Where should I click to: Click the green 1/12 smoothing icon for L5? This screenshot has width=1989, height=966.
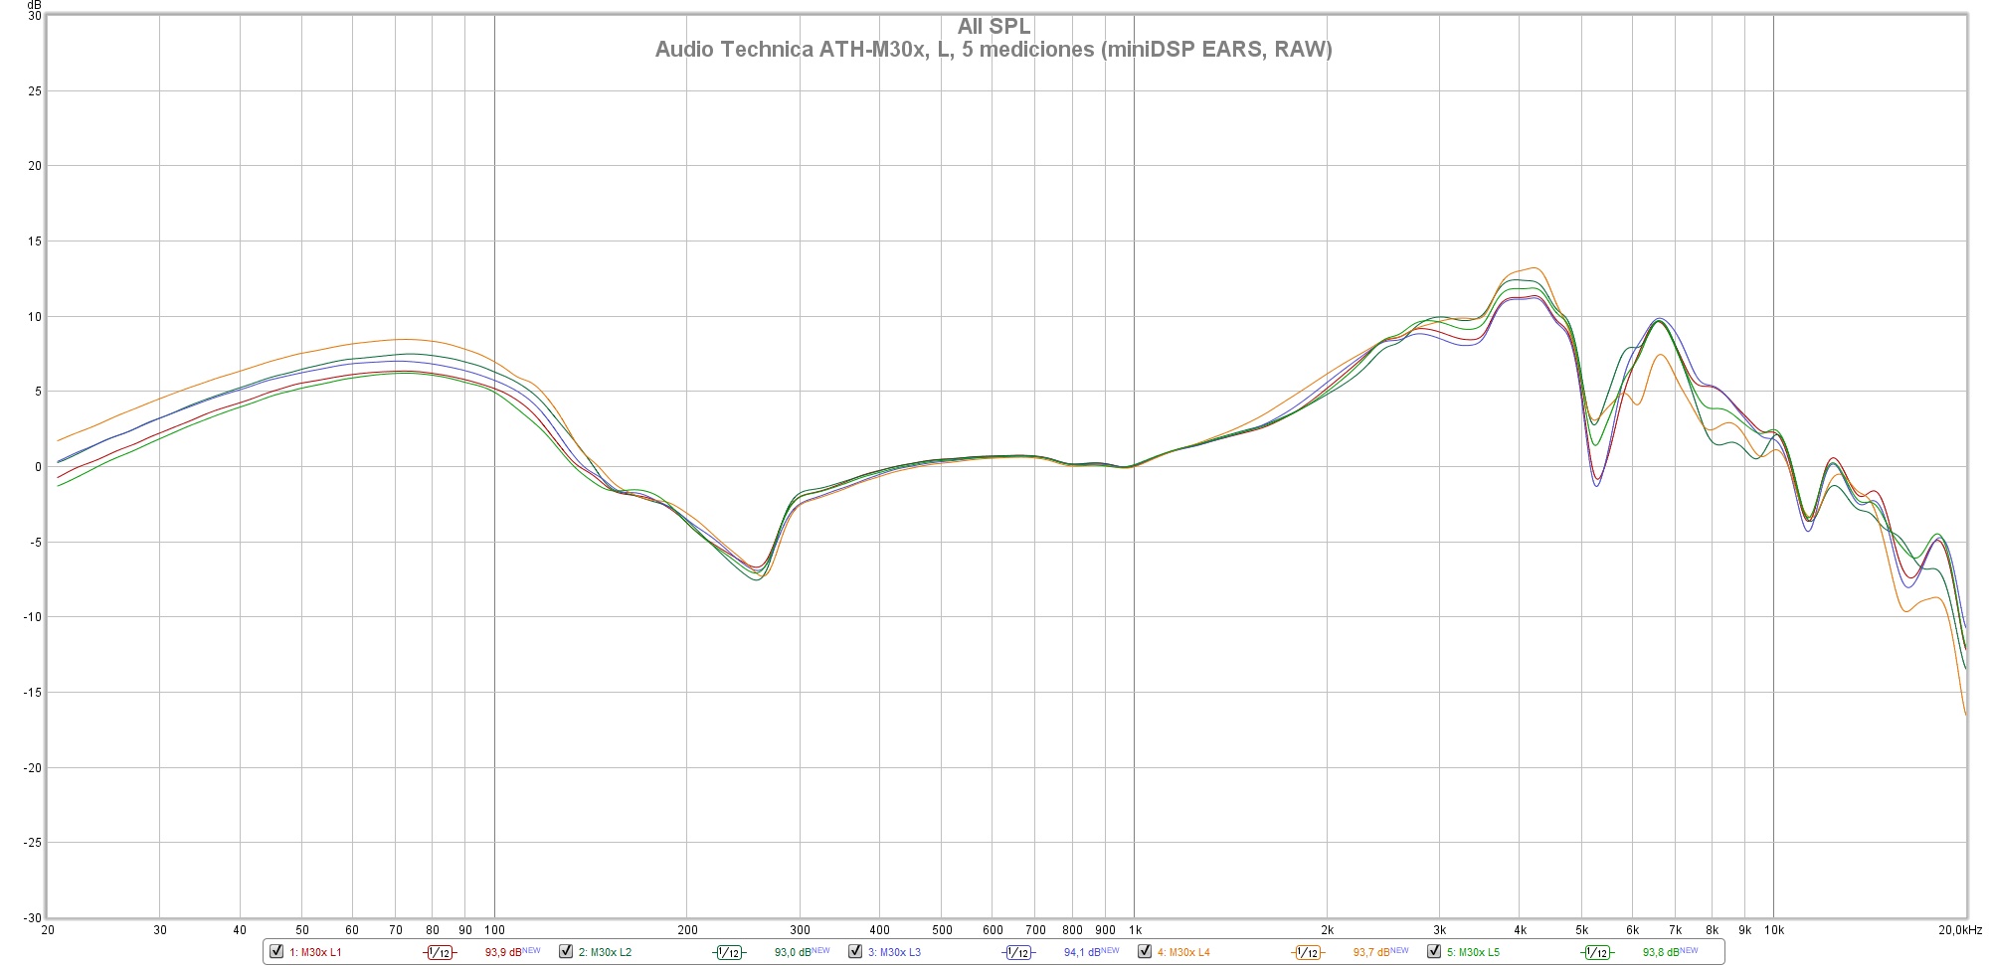pos(1597,952)
